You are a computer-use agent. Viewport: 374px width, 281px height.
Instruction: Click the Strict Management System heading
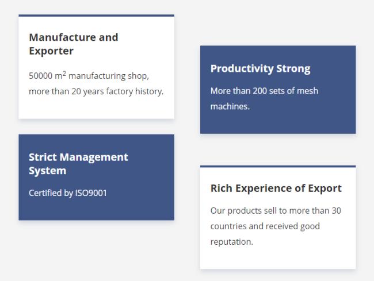[78, 164]
